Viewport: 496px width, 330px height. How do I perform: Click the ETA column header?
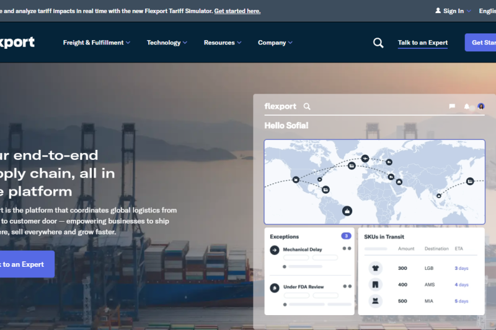click(459, 248)
